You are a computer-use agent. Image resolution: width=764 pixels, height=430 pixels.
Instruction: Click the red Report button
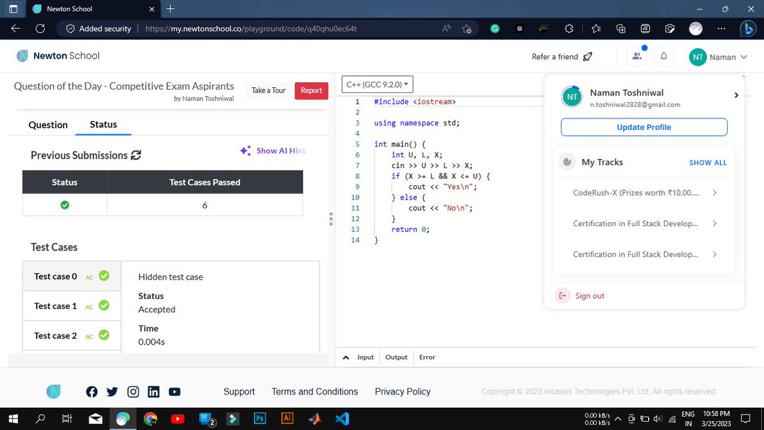click(311, 90)
